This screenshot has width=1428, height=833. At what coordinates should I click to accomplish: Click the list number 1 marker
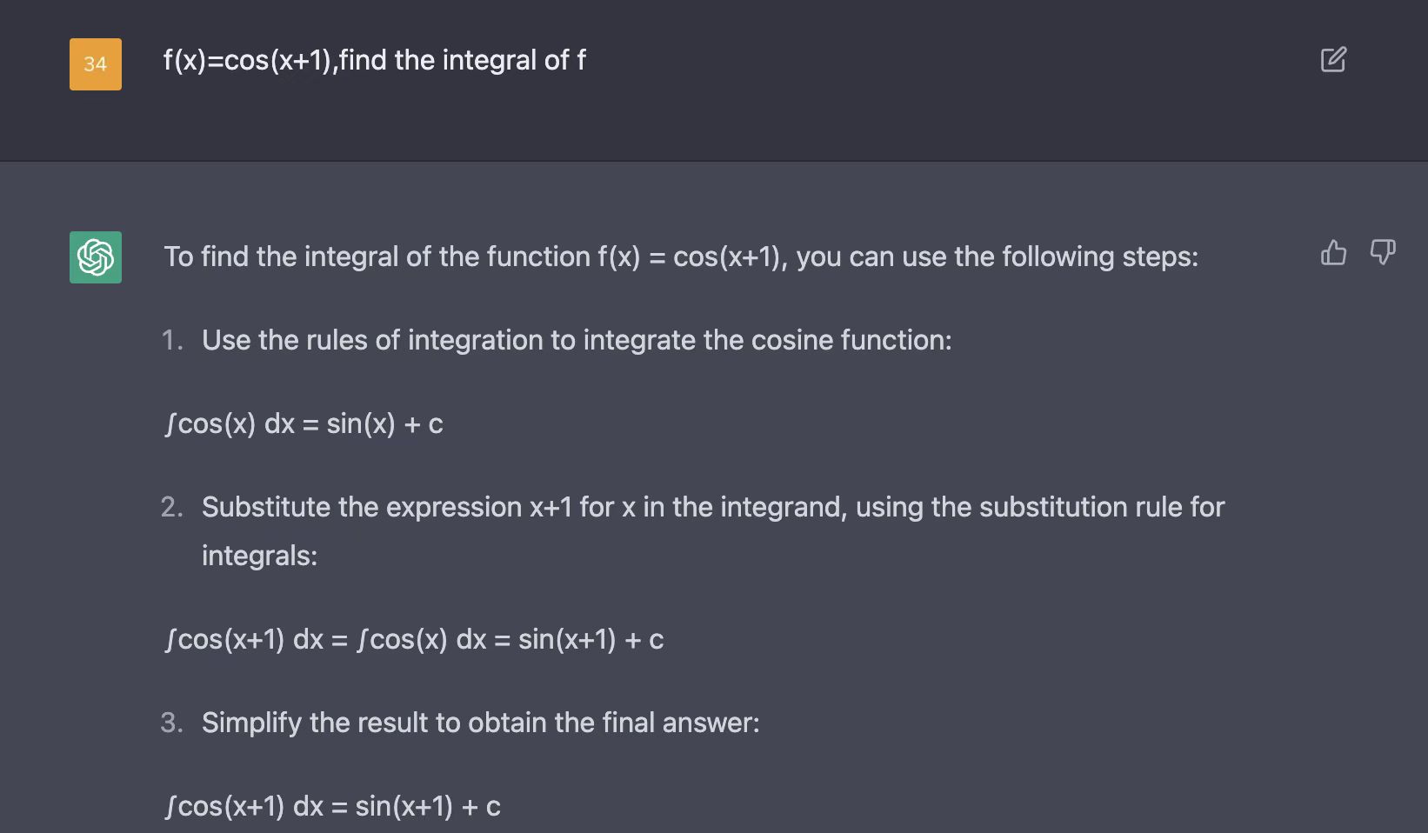[x=172, y=340]
